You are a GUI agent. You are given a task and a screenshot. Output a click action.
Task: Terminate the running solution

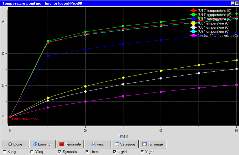70,144
